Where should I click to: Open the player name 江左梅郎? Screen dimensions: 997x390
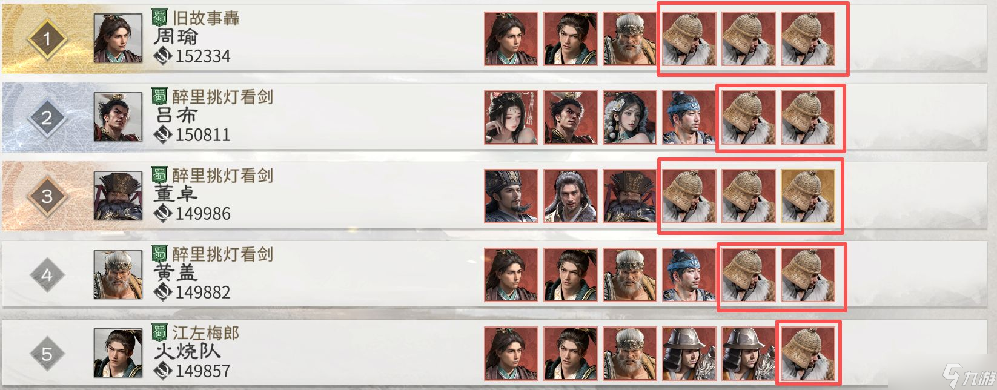point(205,332)
